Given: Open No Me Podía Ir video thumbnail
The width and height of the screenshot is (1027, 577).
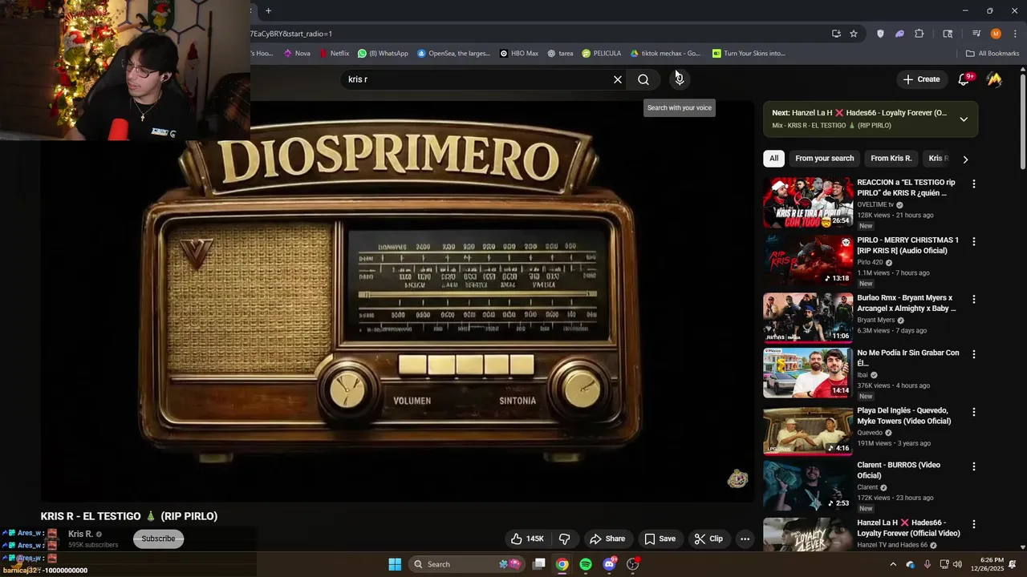Looking at the screenshot, I should click(808, 373).
